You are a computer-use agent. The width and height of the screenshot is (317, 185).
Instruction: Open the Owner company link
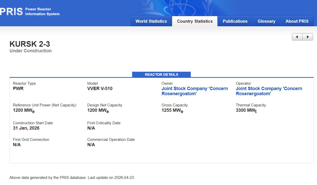[x=194, y=91]
